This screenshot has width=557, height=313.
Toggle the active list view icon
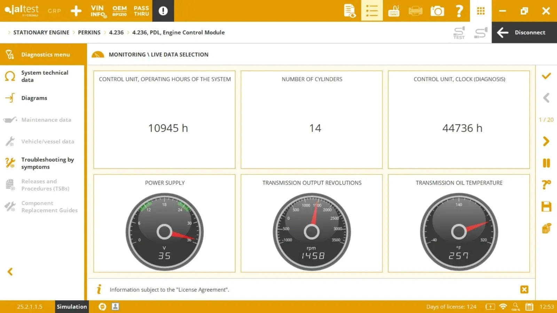[x=371, y=11]
